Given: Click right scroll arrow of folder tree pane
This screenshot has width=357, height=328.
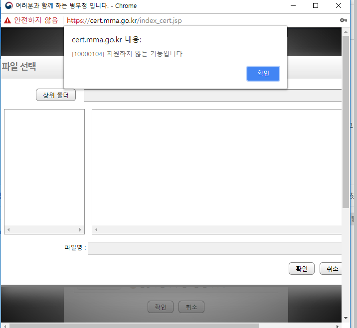Looking at the screenshot, I should 80,230.
